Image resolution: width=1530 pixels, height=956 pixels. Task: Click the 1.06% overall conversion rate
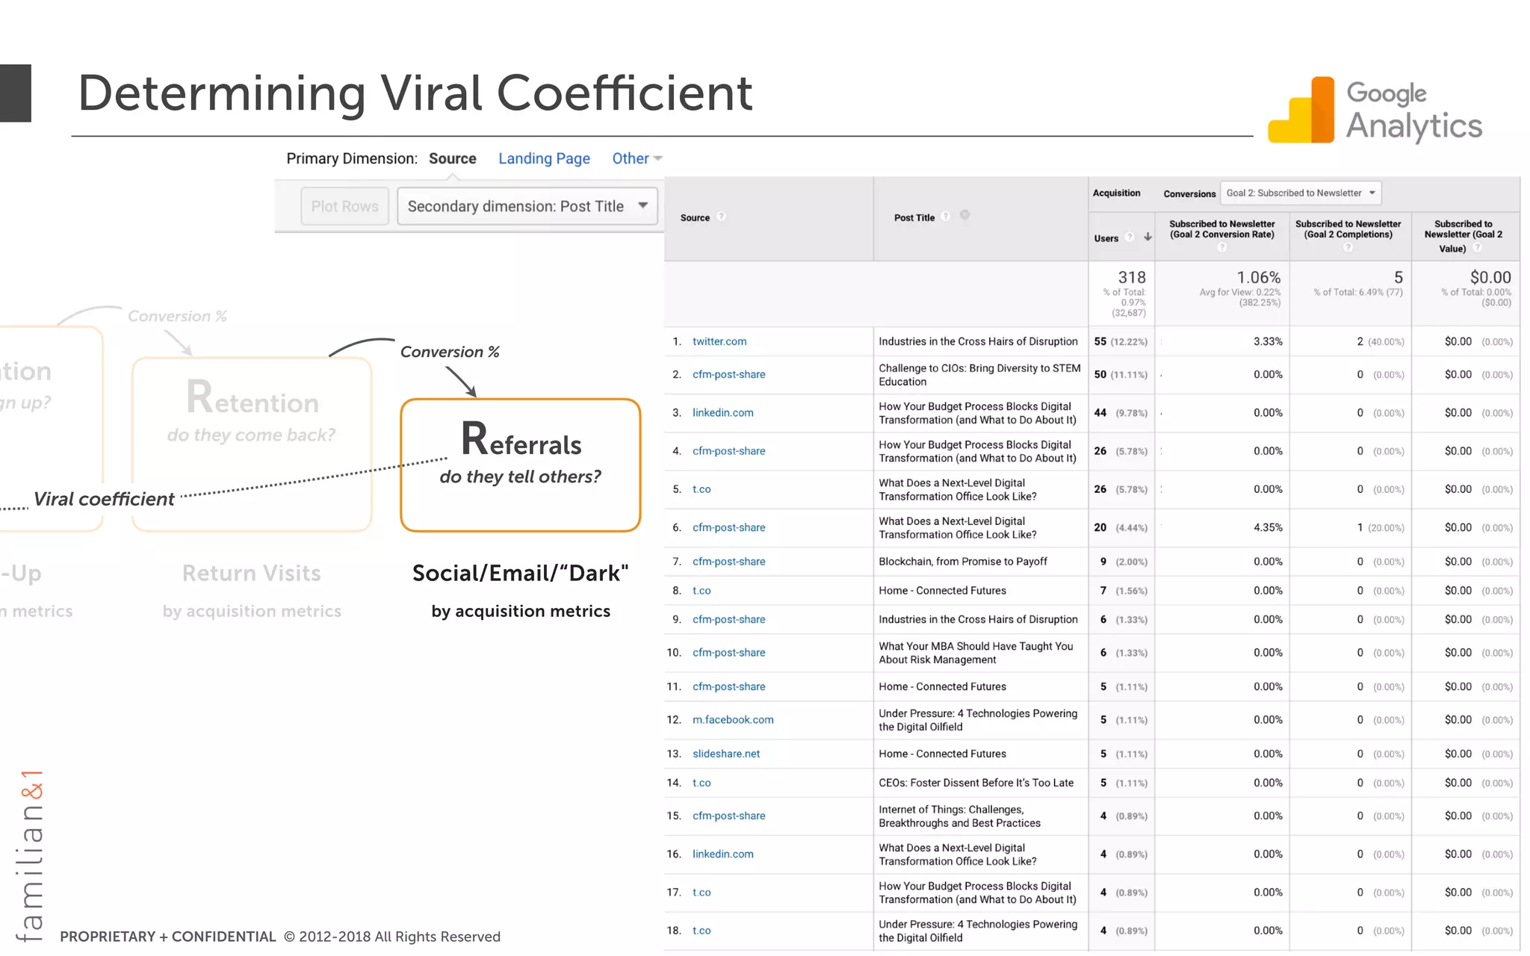pos(1258,277)
